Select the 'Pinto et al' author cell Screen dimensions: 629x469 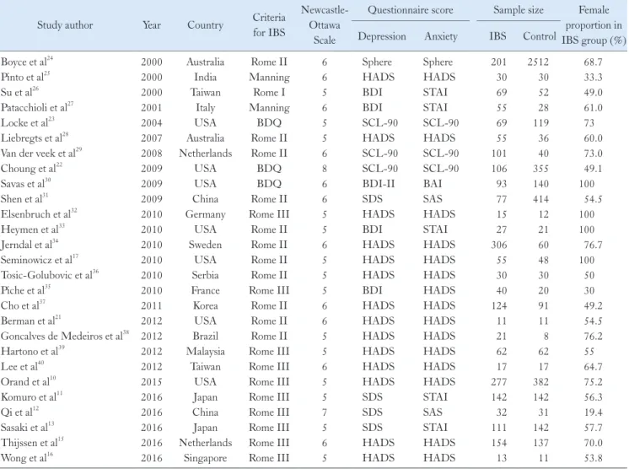[x=25, y=77]
